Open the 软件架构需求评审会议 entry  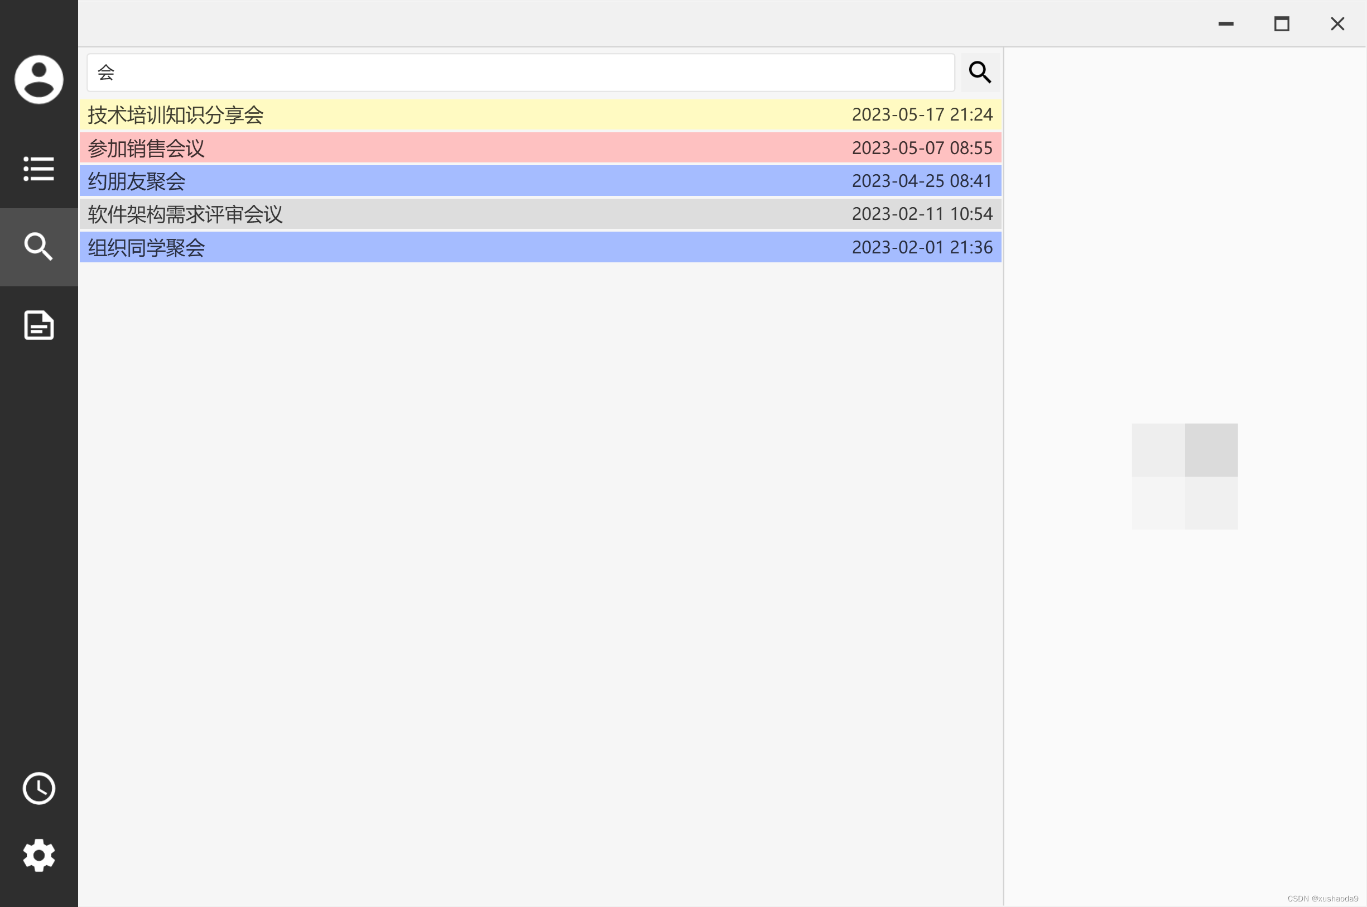(x=185, y=214)
